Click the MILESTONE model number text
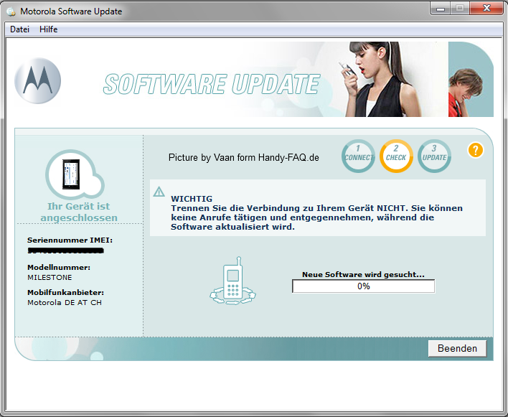Screen dimensions: 508x417 [50, 277]
